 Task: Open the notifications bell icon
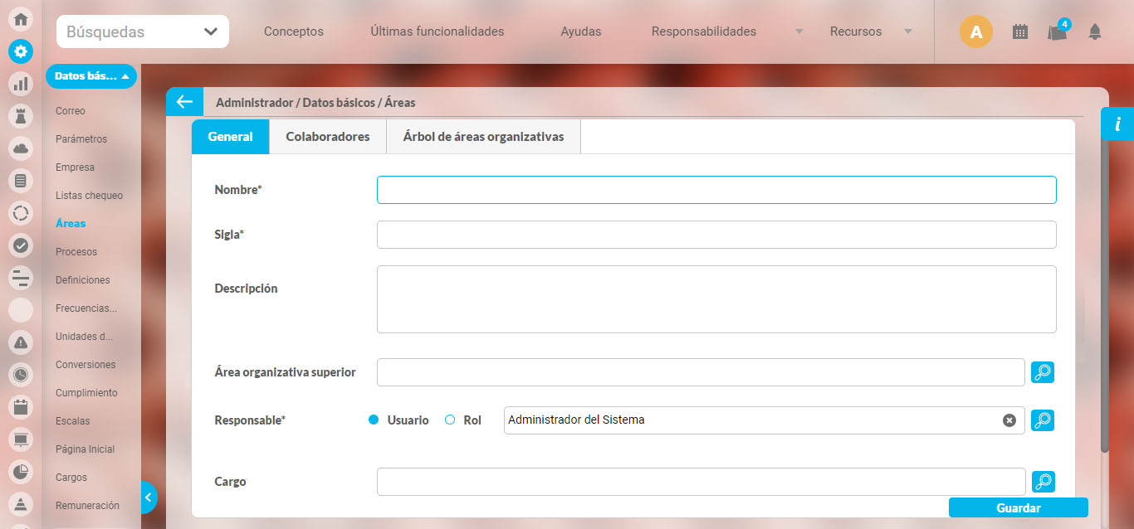tap(1095, 32)
